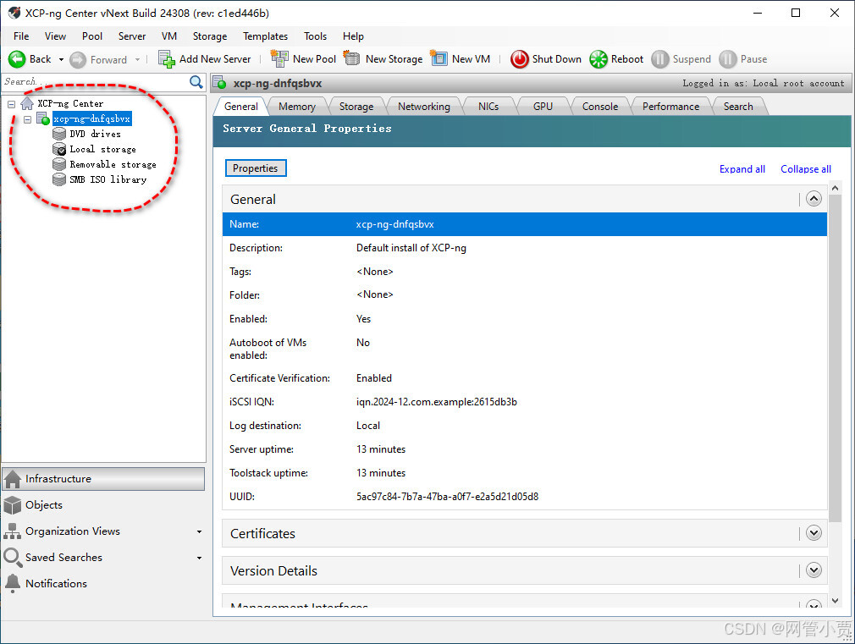Click the green Back arrow icon
Viewport: 855px width, 644px height.
(x=17, y=59)
